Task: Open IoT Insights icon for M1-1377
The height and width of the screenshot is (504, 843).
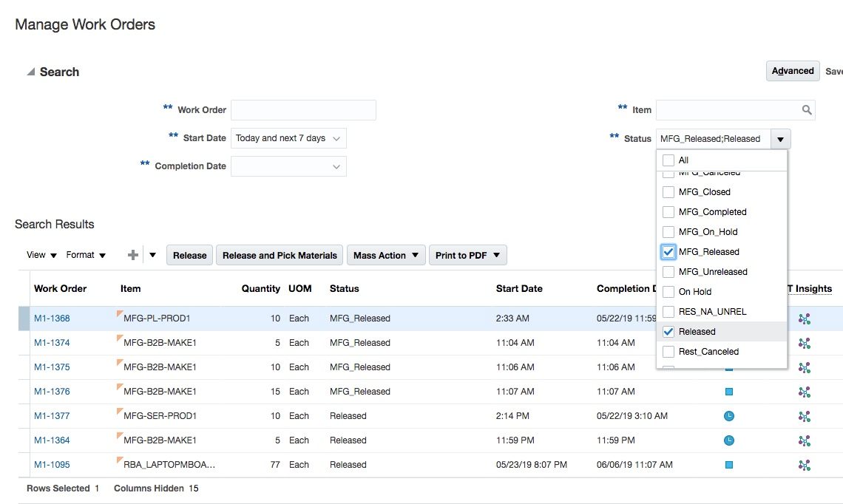Action: (805, 416)
